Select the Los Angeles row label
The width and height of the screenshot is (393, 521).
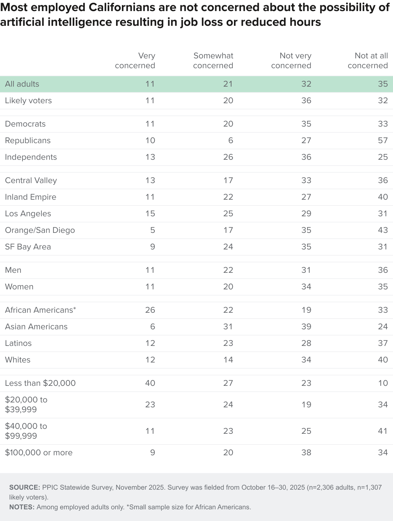28,213
